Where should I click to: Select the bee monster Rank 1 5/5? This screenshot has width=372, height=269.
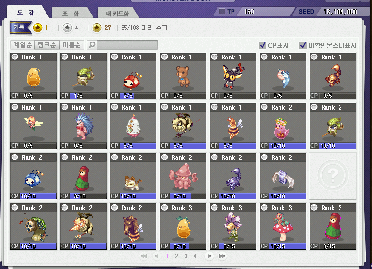233,126
